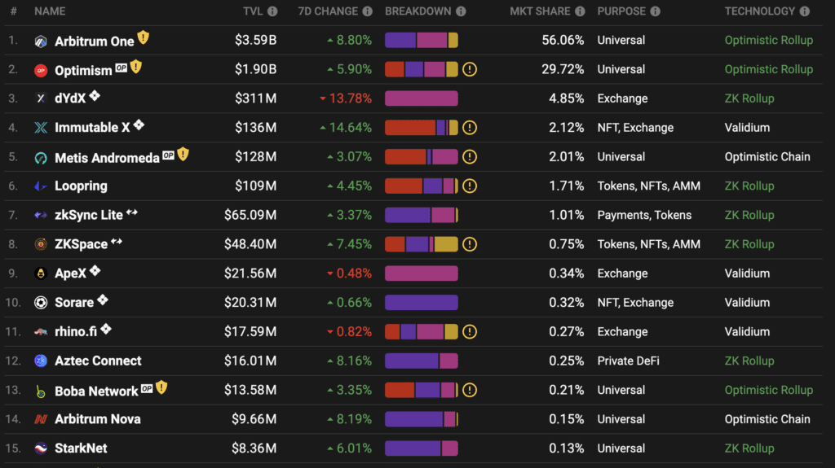Click the Sorare purple breakdown bar
835x468 pixels.
pos(422,303)
